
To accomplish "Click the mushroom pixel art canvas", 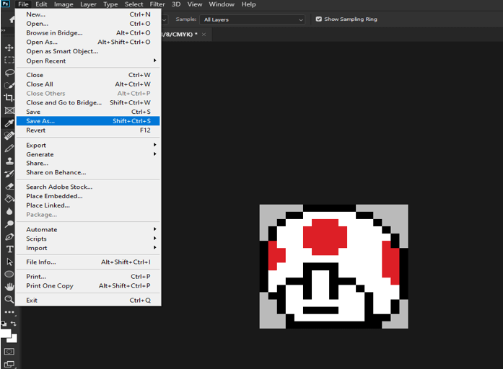I will [333, 267].
